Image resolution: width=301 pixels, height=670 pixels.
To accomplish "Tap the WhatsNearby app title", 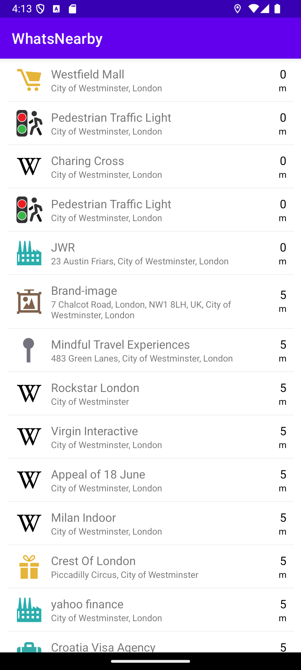I will point(57,38).
